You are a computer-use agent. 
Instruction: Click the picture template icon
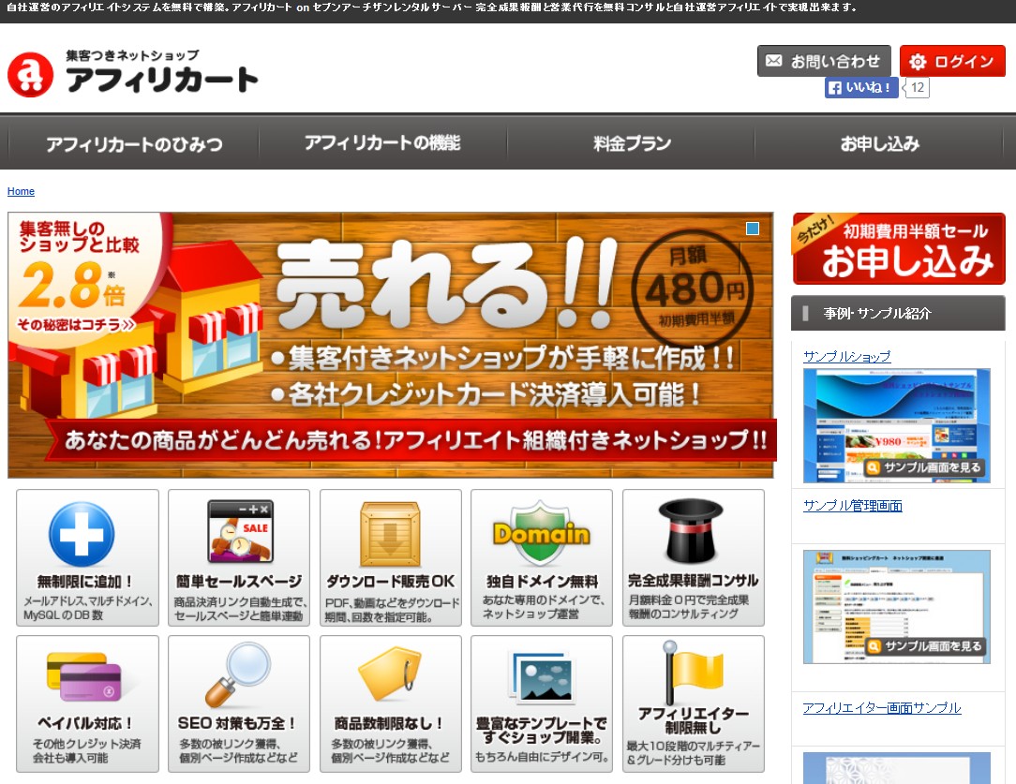pos(542,676)
